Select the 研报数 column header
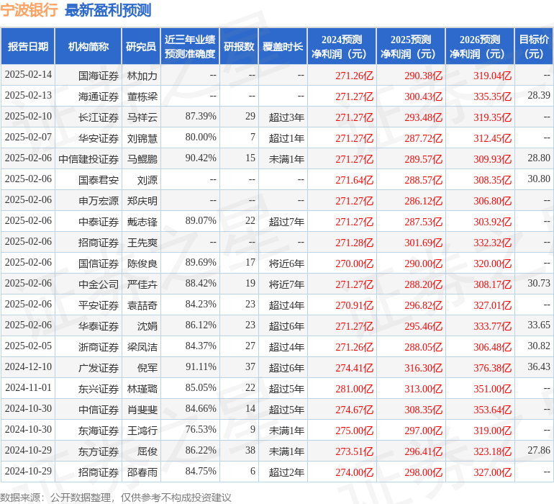 pyautogui.click(x=239, y=46)
